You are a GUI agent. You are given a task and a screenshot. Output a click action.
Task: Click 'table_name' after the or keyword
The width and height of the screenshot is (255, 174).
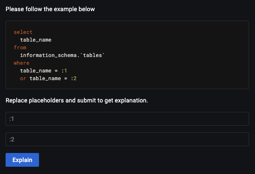coord(45,78)
